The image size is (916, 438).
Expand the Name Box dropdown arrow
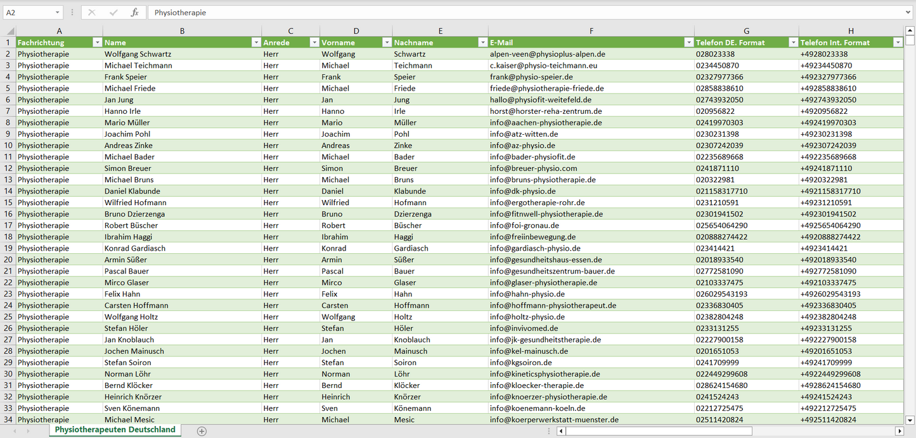click(x=57, y=13)
